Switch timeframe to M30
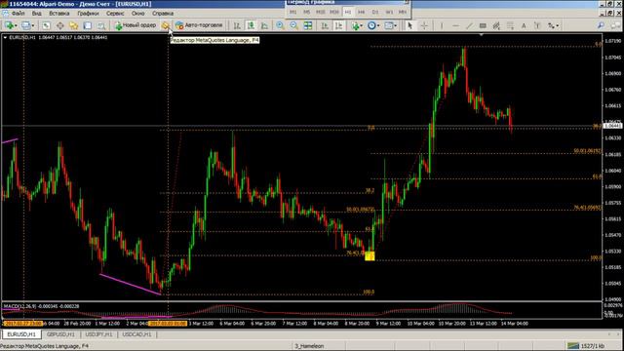Screen dimensions: 624x351 [x=333, y=13]
